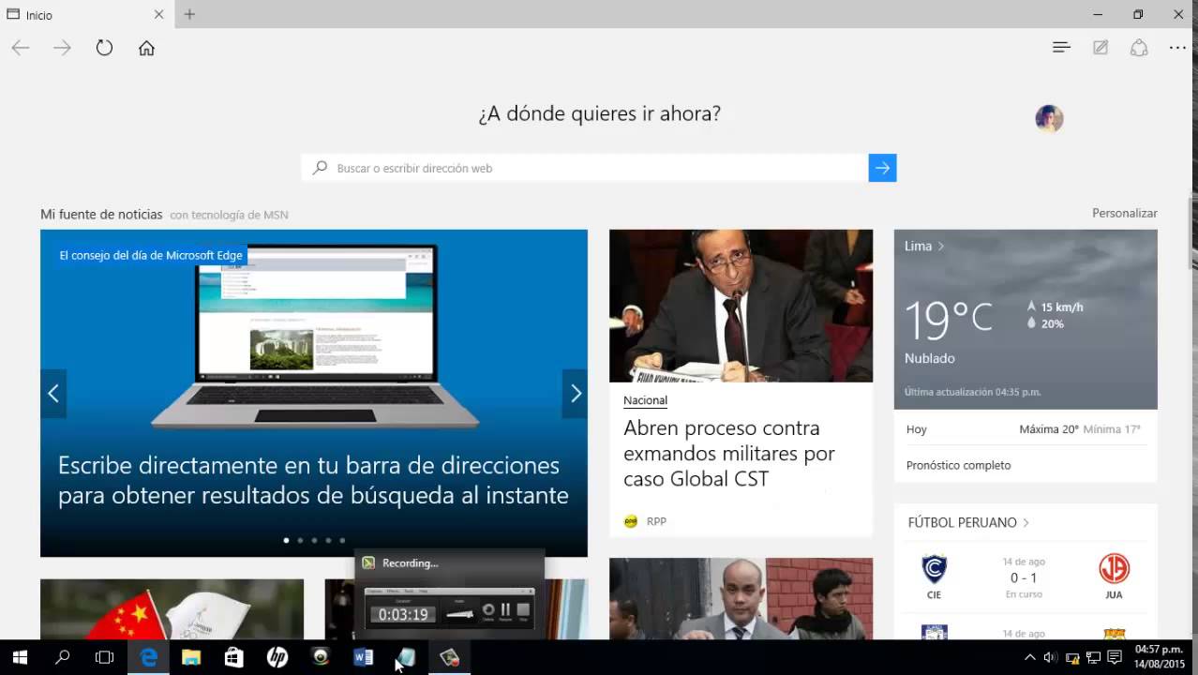The width and height of the screenshot is (1198, 675).
Task: Open the screen recorder taskbar icon
Action: point(450,657)
